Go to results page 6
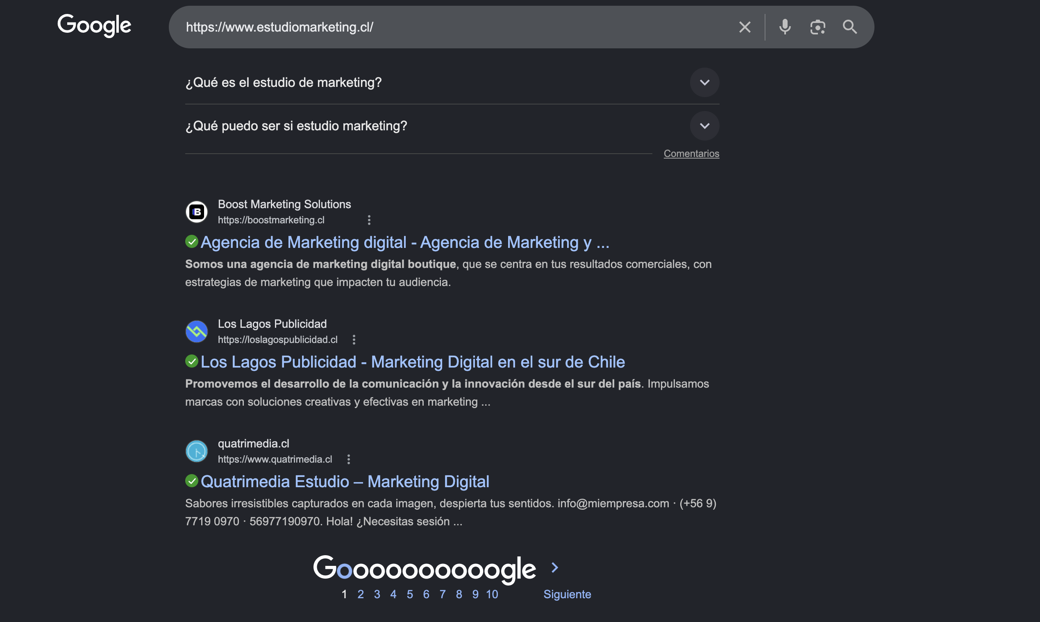 (426, 594)
